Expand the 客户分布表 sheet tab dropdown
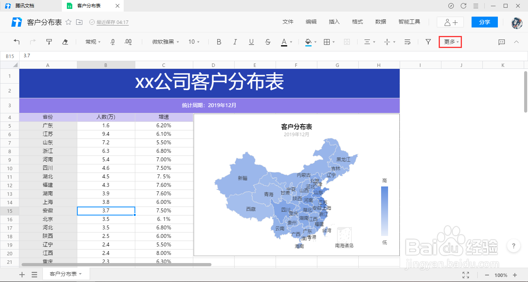Image resolution: width=528 pixels, height=282 pixels. pyautogui.click(x=80, y=273)
